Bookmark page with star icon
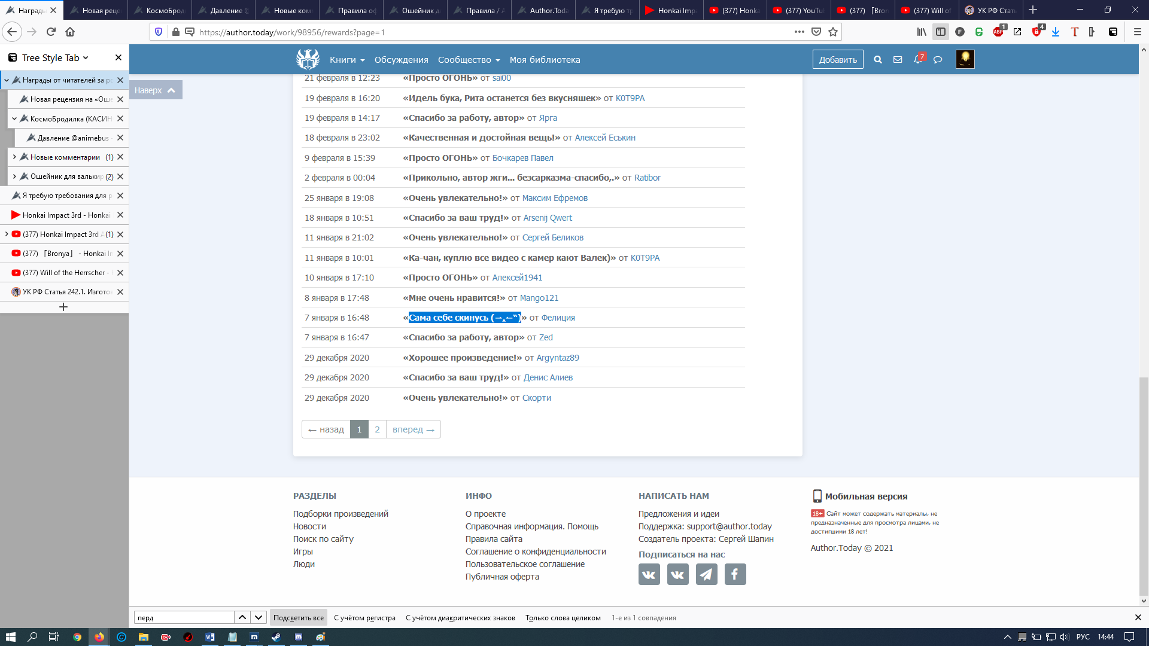1149x646 pixels. coord(833,32)
